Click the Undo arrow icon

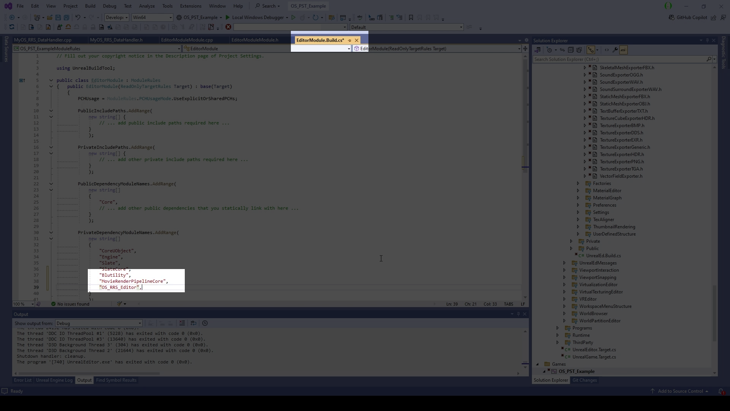click(78, 18)
